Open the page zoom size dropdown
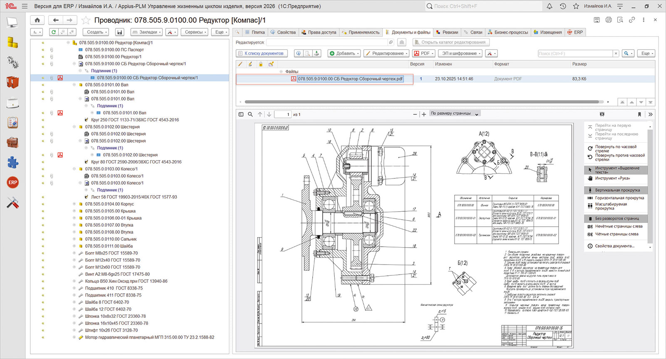666x359 pixels. tap(455, 114)
